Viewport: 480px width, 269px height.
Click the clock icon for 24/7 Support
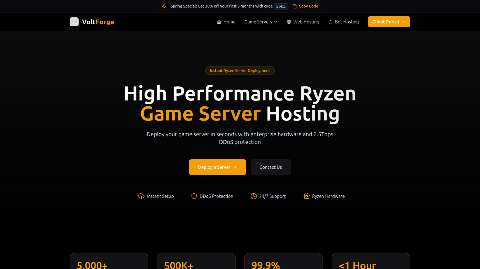pos(253,196)
